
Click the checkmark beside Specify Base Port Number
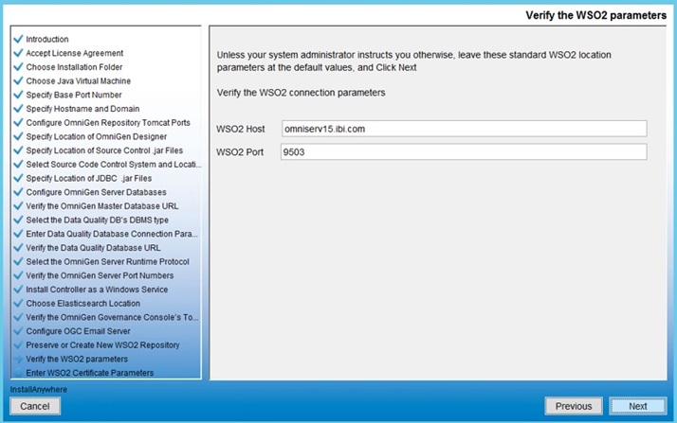click(x=18, y=95)
